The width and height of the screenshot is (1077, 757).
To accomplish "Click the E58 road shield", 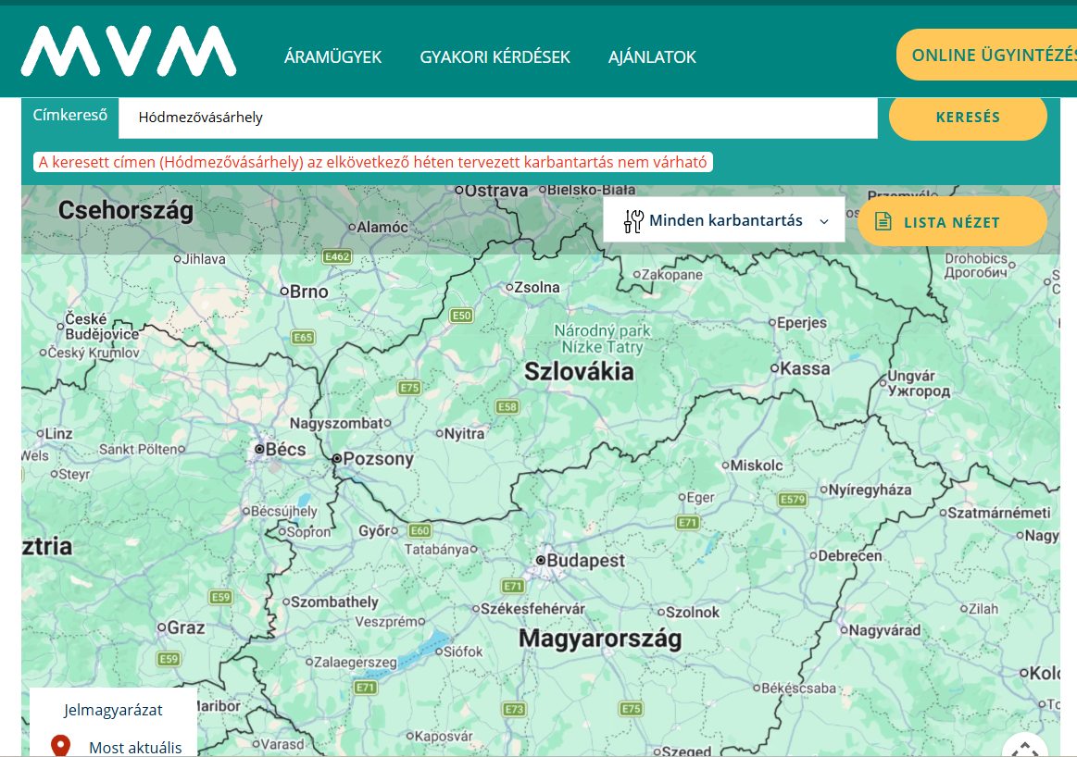I will (x=507, y=406).
